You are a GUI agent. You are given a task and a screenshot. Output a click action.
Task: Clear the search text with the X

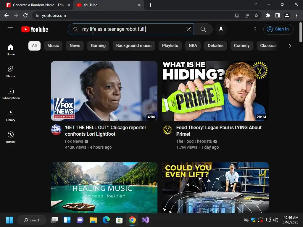click(x=188, y=29)
